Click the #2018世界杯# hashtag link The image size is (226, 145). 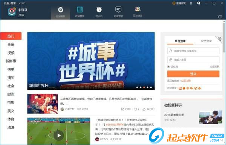pos(115,125)
